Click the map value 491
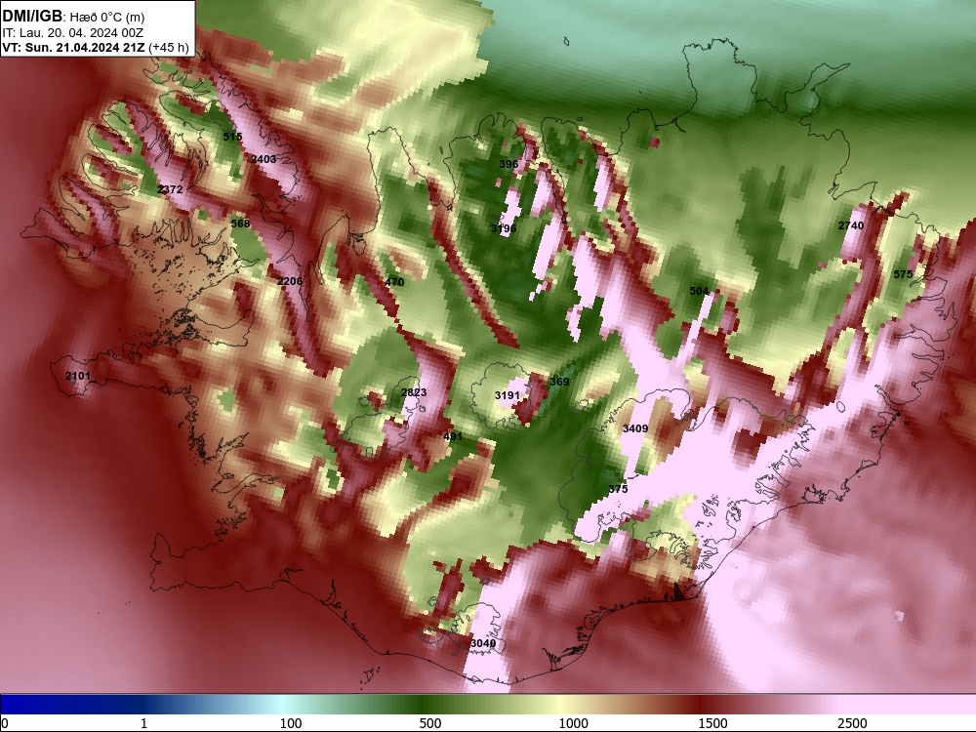The height and width of the screenshot is (732, 976). pos(453,437)
